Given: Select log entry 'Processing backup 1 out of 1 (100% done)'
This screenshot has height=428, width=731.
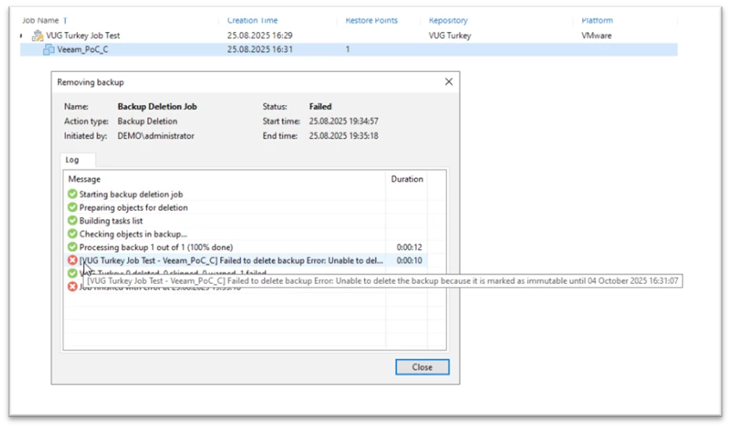Looking at the screenshot, I should coord(156,247).
